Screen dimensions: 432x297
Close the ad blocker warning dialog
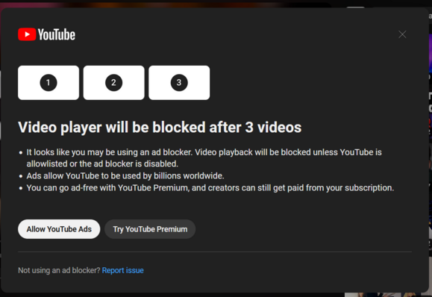point(402,34)
